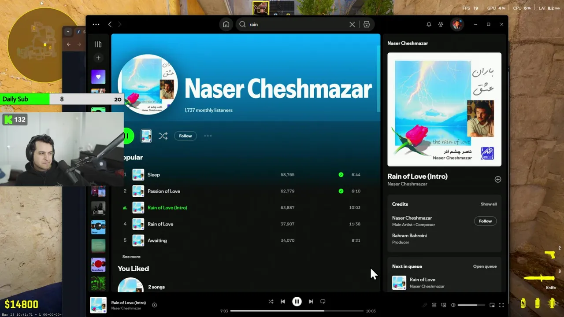Open Rain of Love (Intro) title in the player bar

click(x=128, y=302)
